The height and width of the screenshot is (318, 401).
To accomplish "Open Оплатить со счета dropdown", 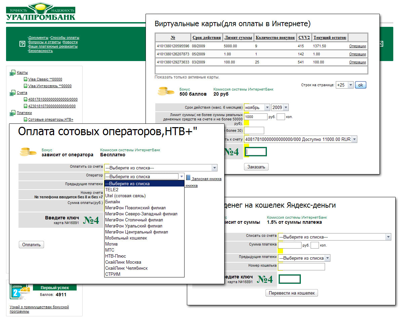I will 214,168.
